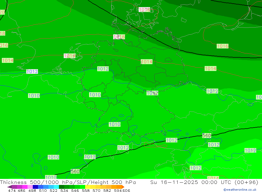Click legend value 510
The height and width of the screenshot is (192, 262).
(43, 190)
